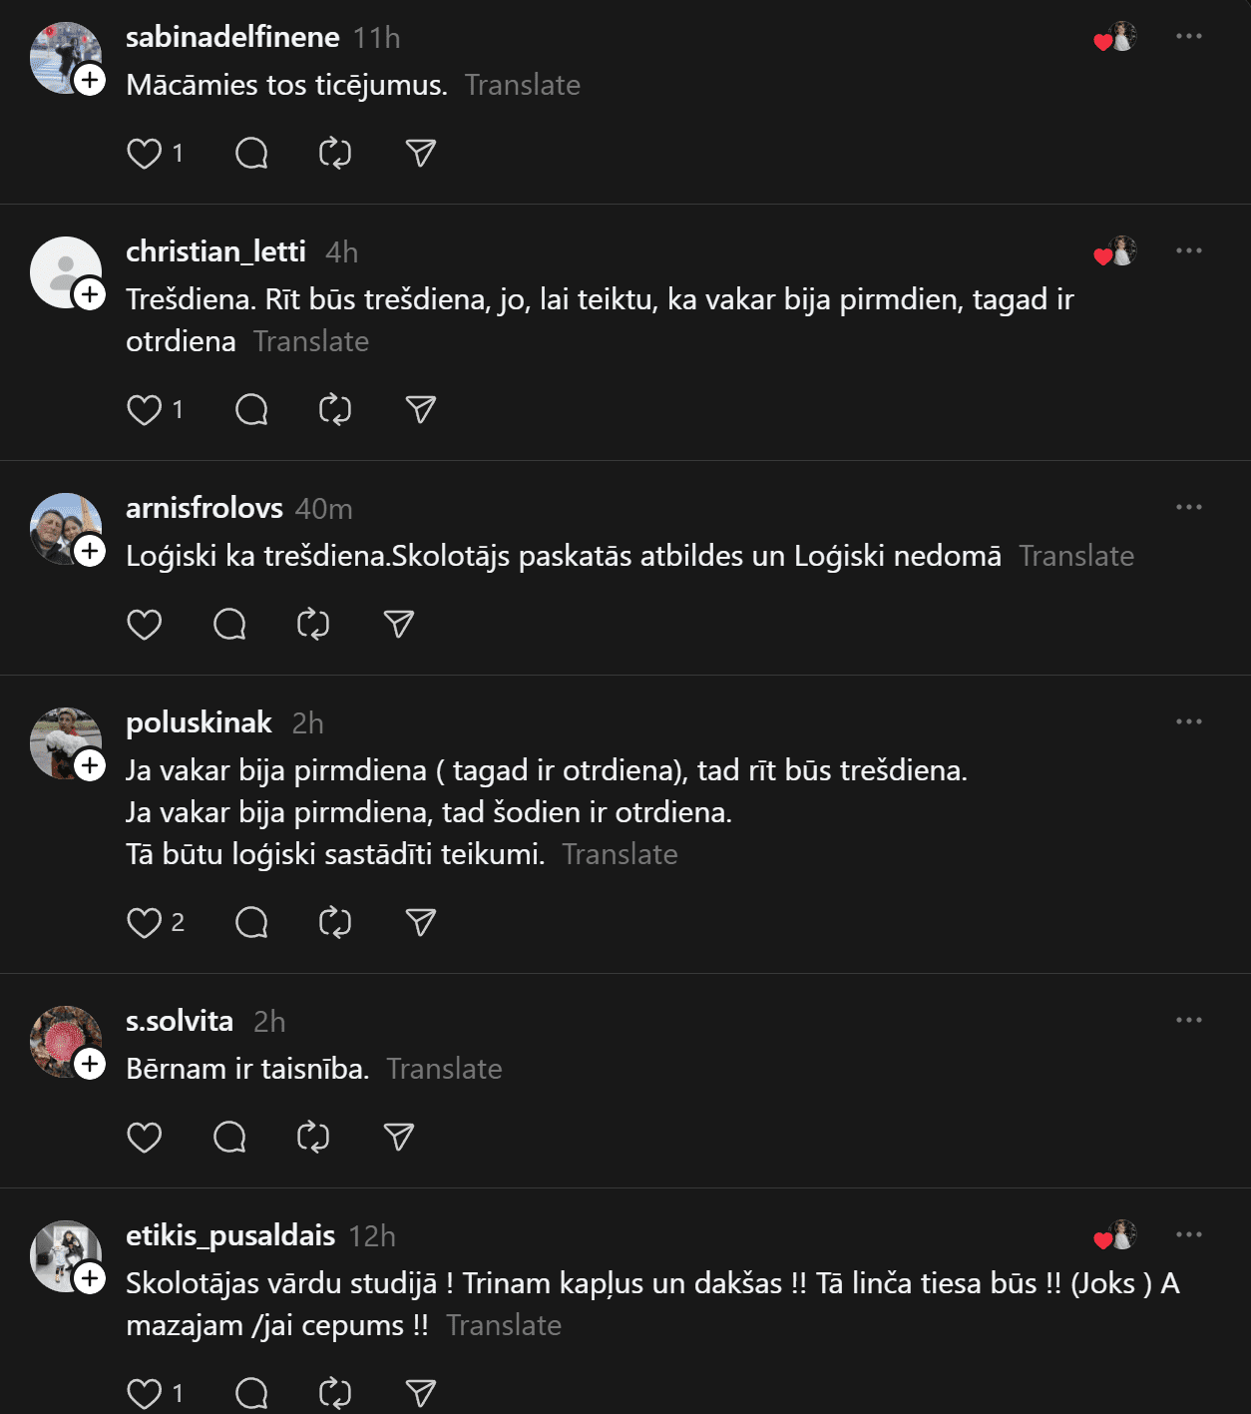The height and width of the screenshot is (1414, 1251).
Task: Open more options for s.solvita's comment
Action: coord(1188,1021)
